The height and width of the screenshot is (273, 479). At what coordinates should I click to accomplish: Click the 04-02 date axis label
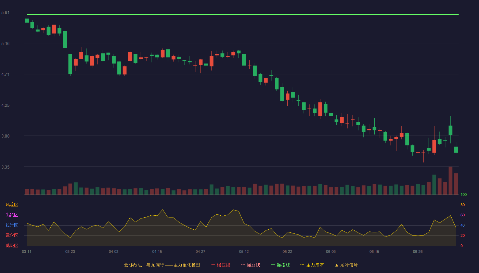[114, 252]
